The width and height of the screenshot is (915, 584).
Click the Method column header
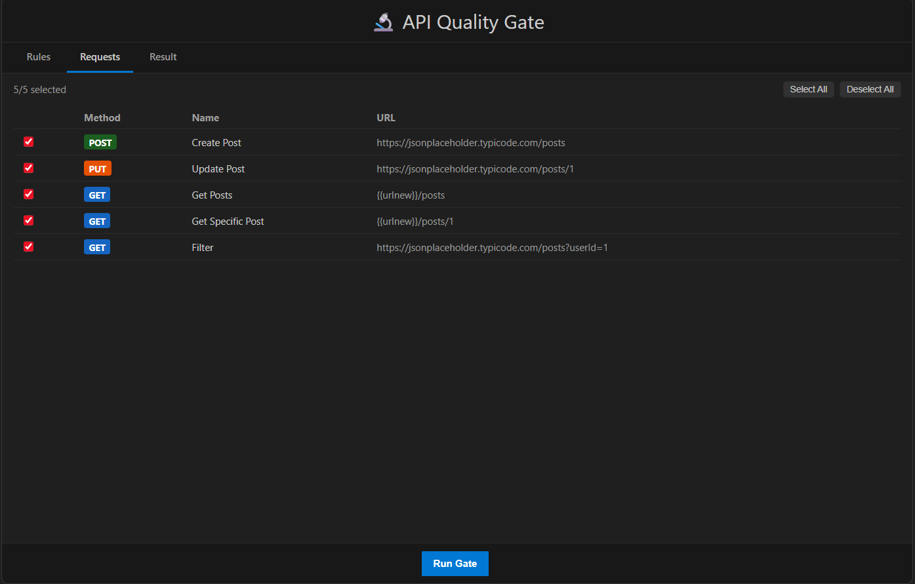tap(102, 118)
